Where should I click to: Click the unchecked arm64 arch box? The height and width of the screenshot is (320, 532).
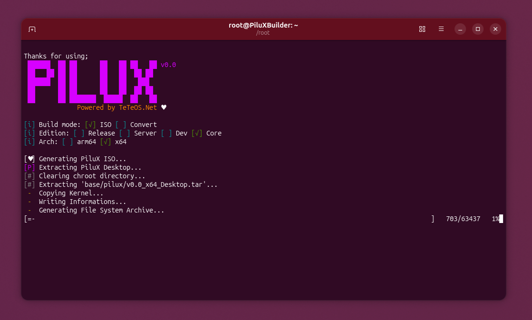tap(68, 142)
